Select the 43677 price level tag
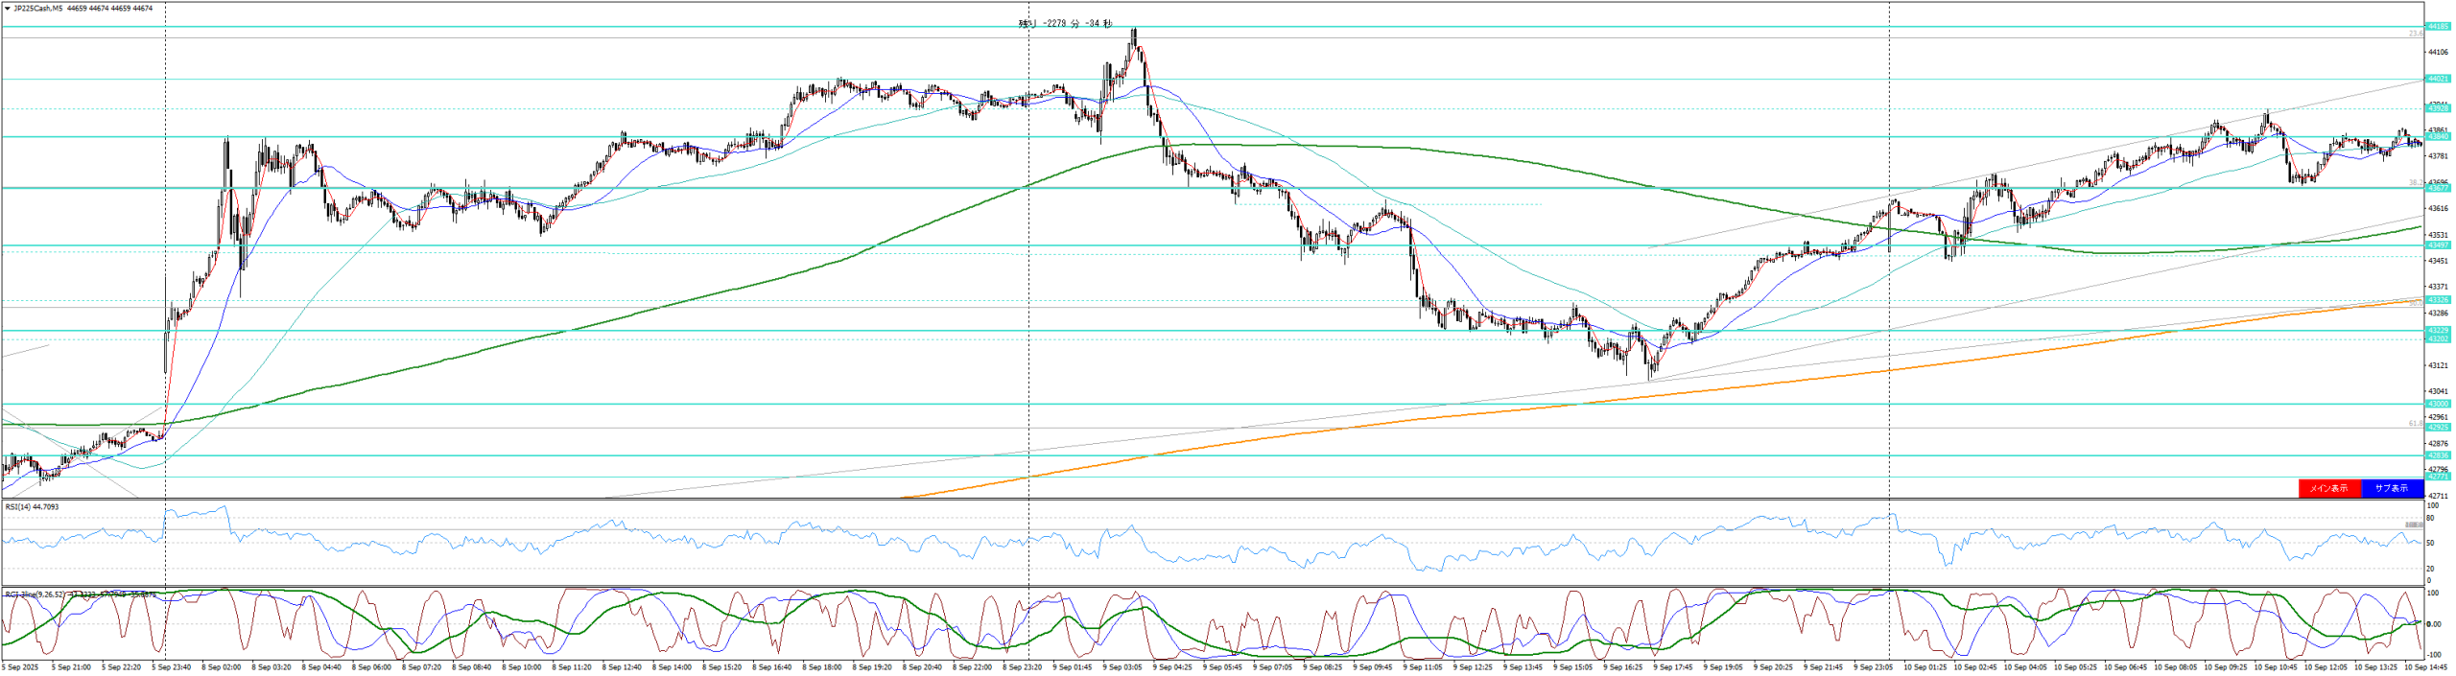This screenshot has height=676, width=2456. click(2438, 188)
